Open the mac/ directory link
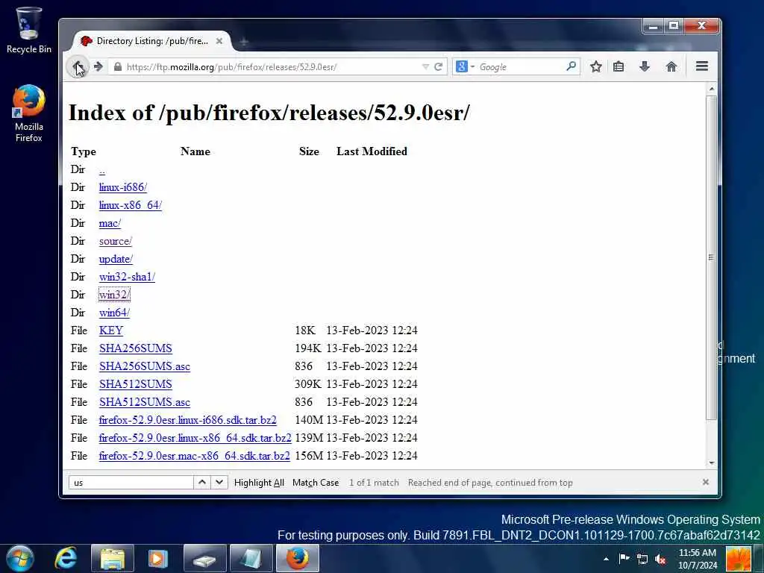This screenshot has width=764, height=573. click(x=110, y=223)
